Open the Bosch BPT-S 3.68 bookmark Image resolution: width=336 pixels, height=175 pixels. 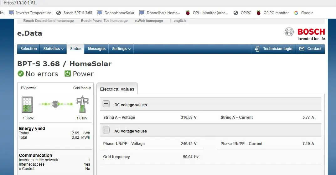pos(74,13)
